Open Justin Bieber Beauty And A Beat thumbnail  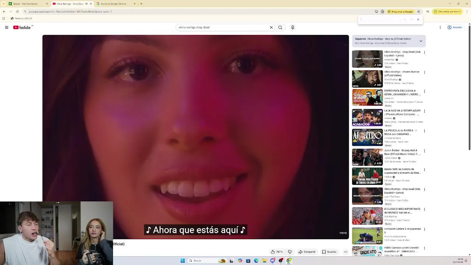(367, 157)
